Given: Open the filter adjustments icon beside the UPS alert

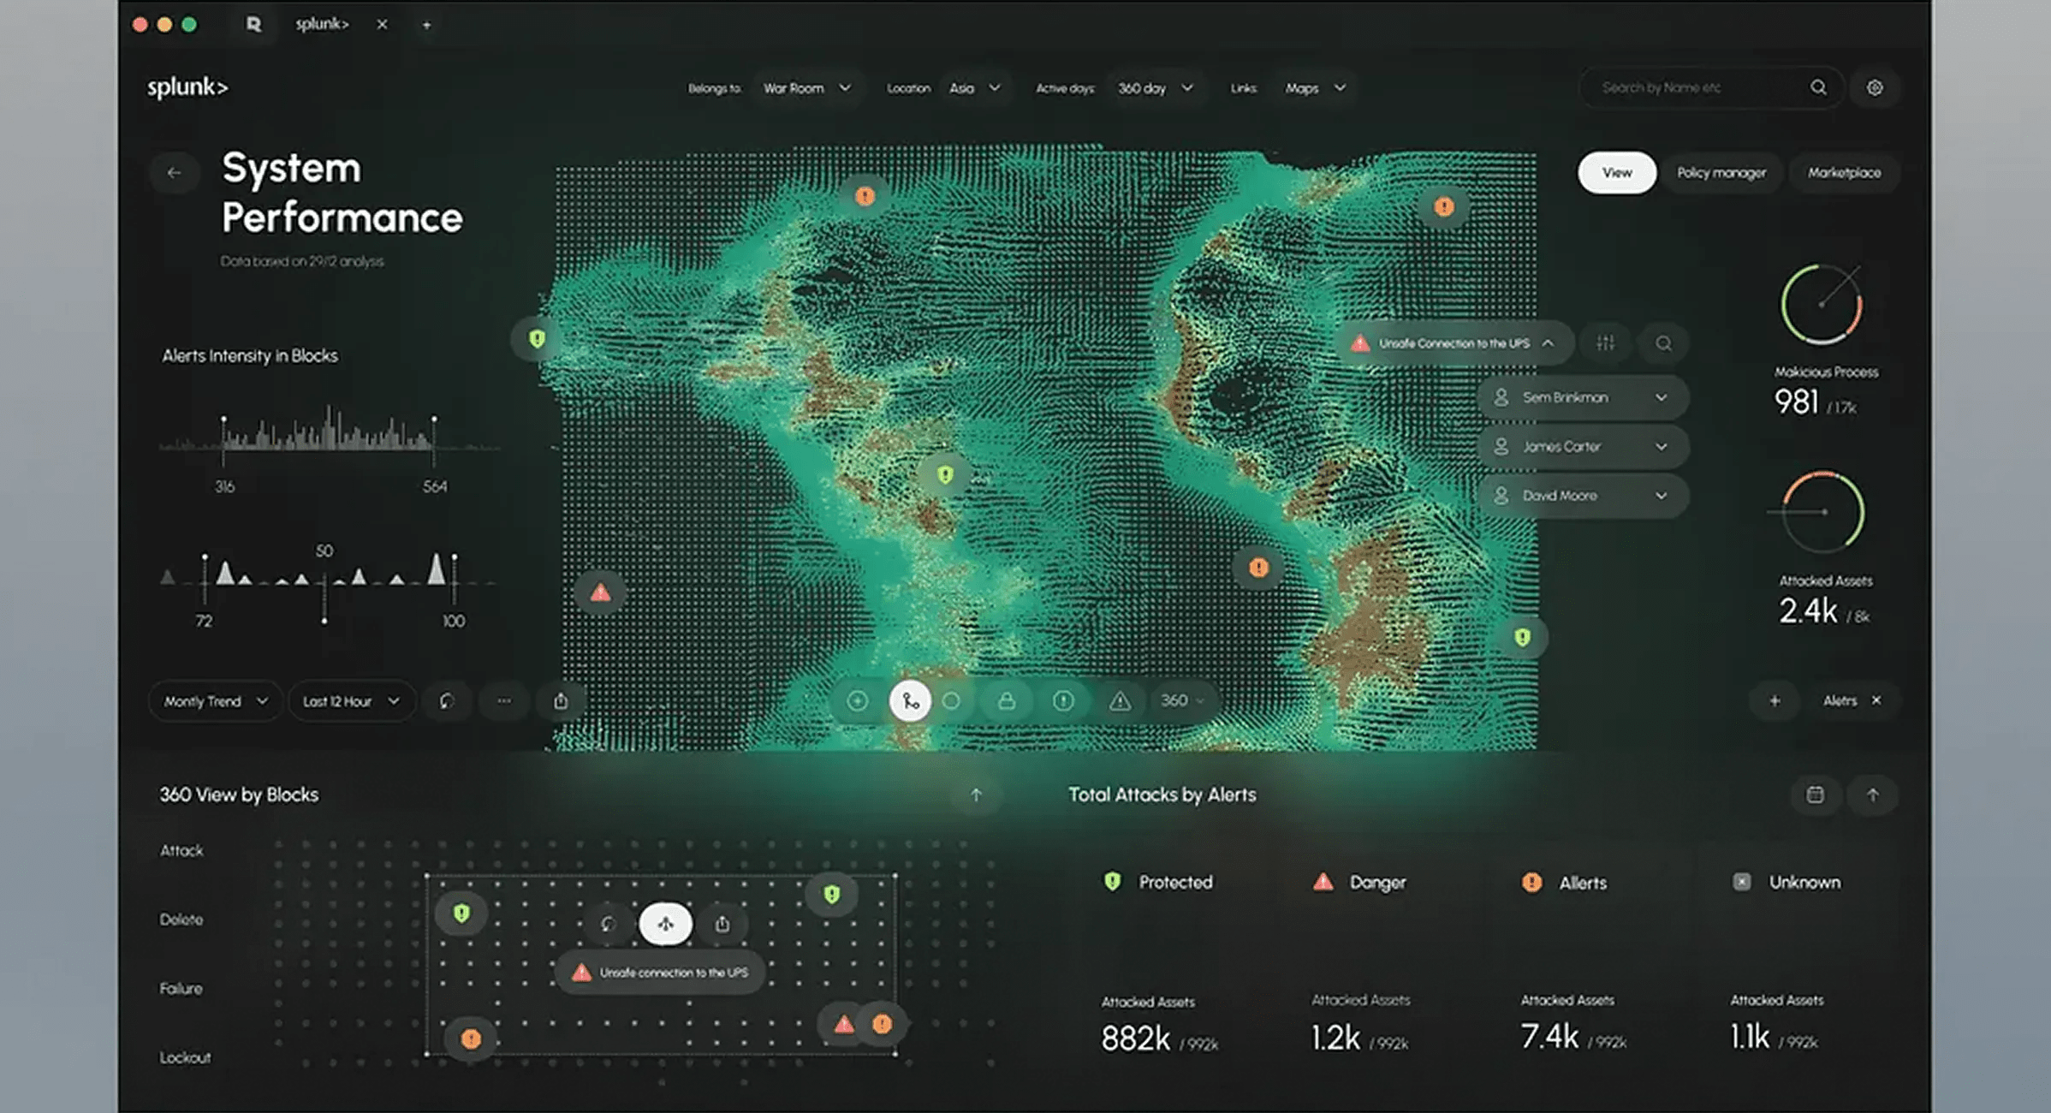Looking at the screenshot, I should click(x=1605, y=343).
